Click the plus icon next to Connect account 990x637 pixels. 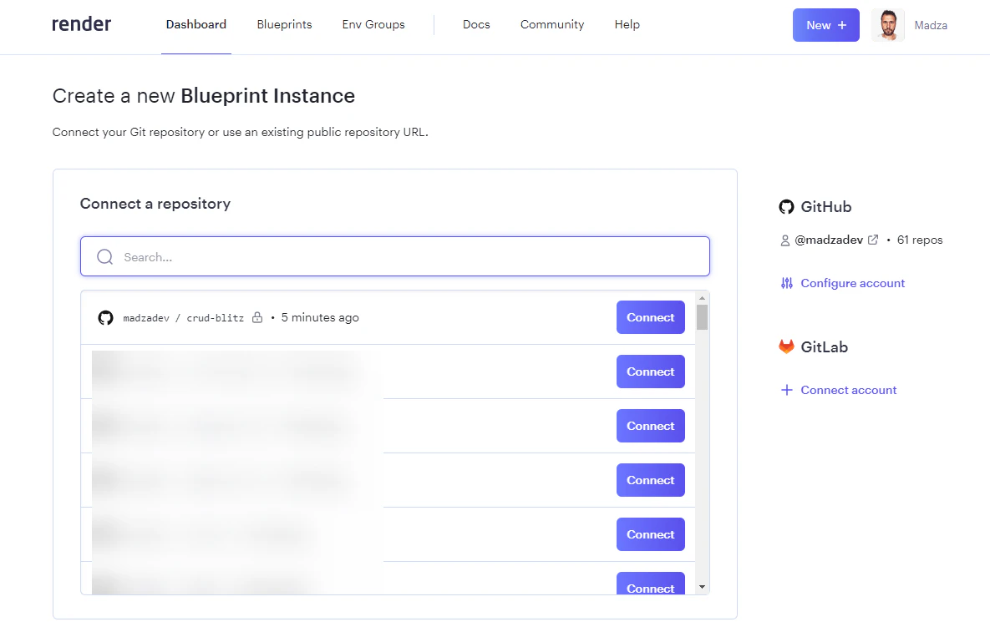click(786, 390)
